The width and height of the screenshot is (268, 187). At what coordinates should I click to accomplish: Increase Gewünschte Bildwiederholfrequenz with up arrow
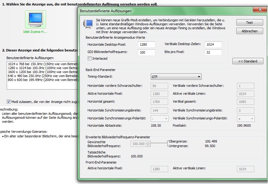[x=148, y=143]
